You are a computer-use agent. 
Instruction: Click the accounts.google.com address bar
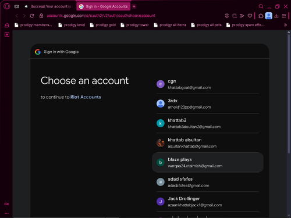tap(101, 16)
